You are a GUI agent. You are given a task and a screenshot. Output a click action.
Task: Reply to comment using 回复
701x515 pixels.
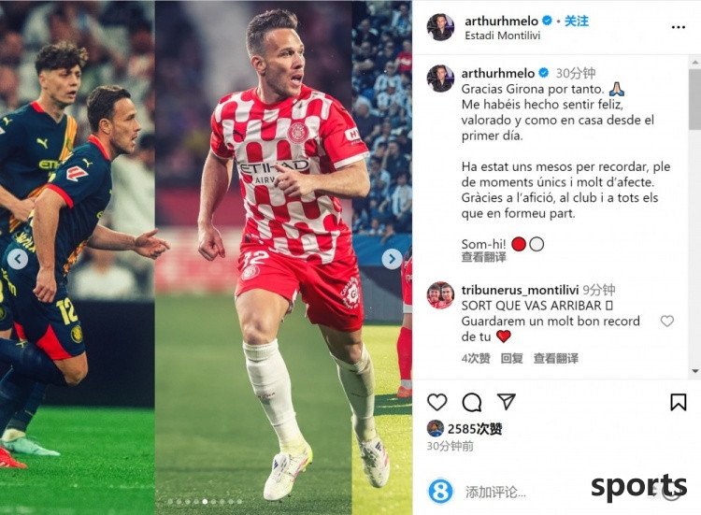click(511, 358)
